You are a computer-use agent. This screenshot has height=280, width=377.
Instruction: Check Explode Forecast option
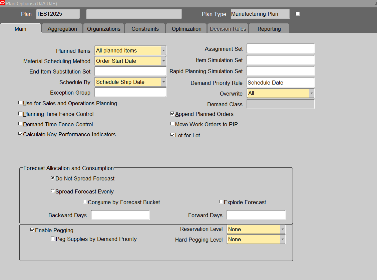point(221,202)
